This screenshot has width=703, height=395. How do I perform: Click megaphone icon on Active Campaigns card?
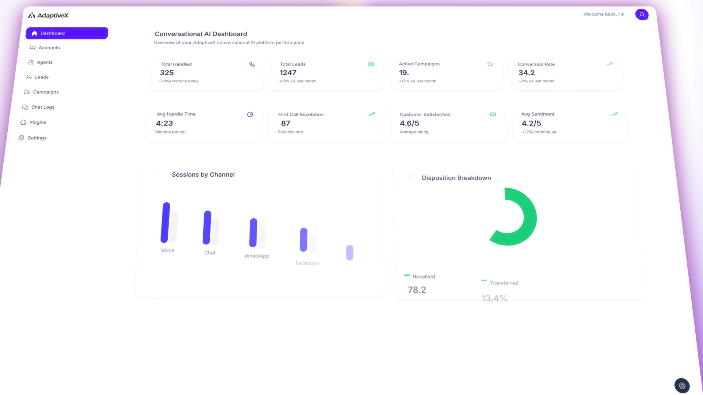point(490,64)
